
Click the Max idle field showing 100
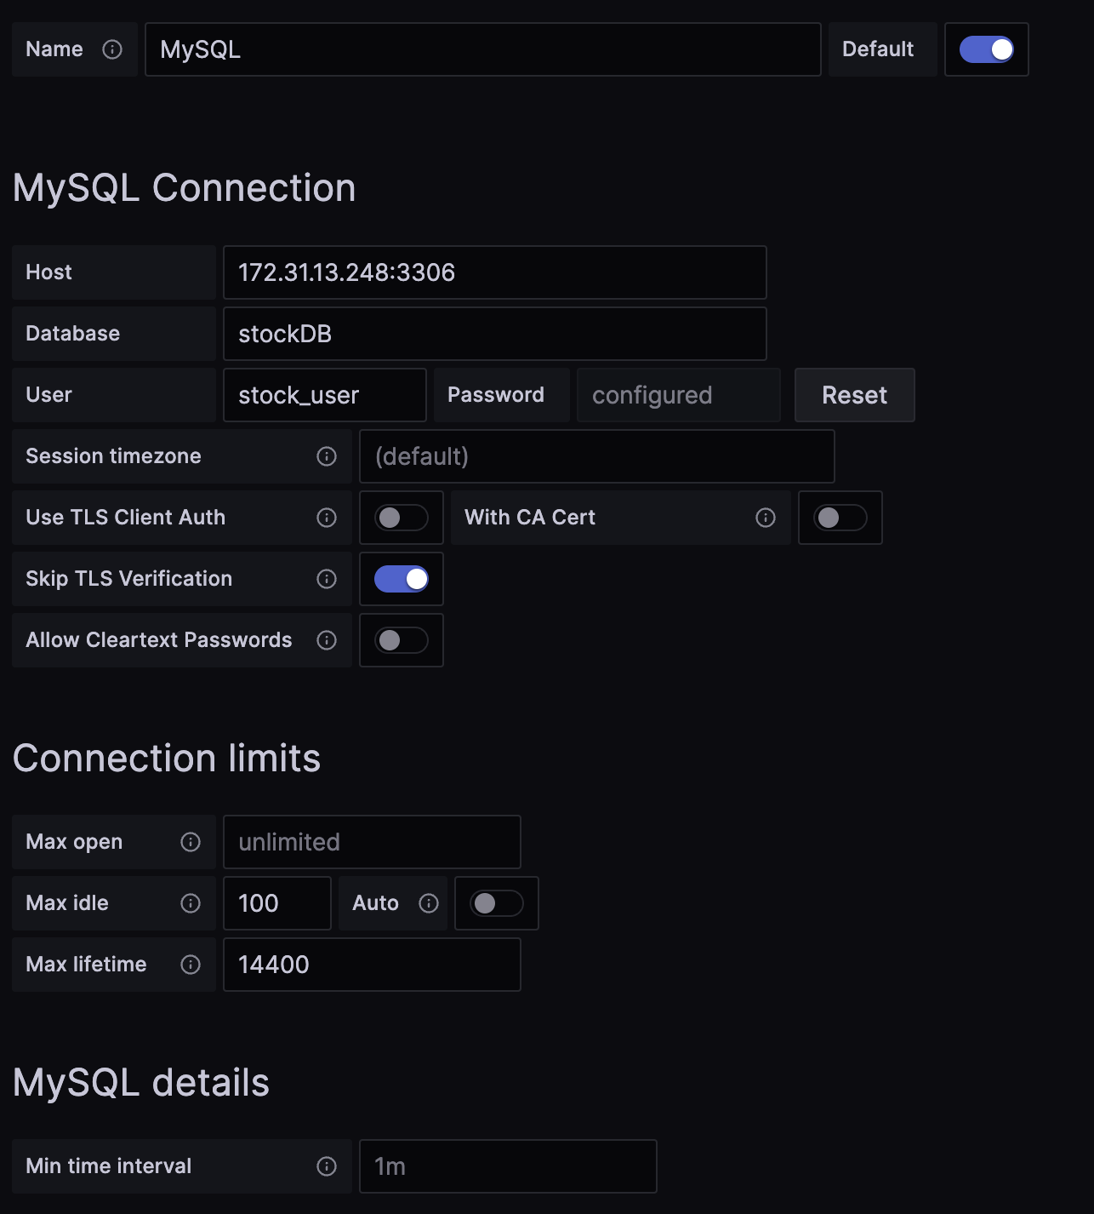pyautogui.click(x=277, y=903)
